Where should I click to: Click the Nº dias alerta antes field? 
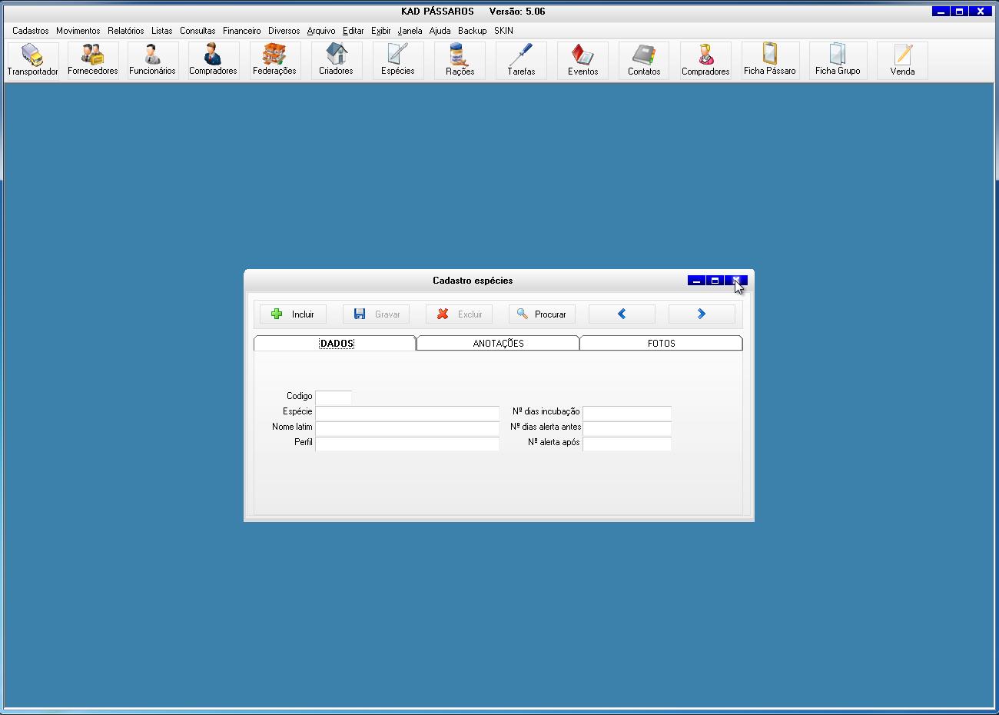(627, 427)
